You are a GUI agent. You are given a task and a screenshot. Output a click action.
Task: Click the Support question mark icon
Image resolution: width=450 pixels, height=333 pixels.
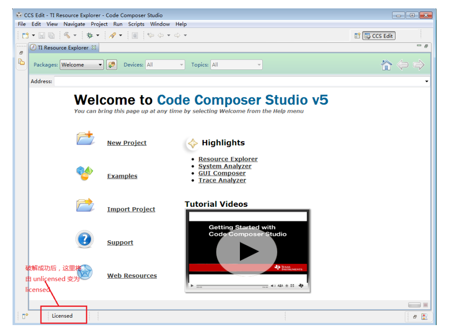coord(85,239)
